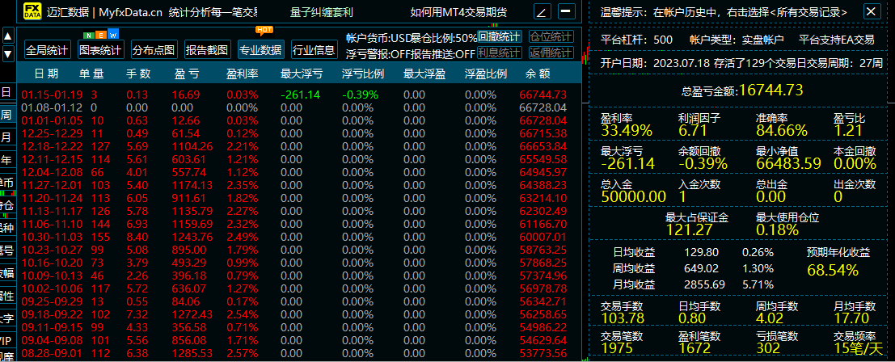Sort by 单量 column header
895x362 pixels.
(91, 74)
